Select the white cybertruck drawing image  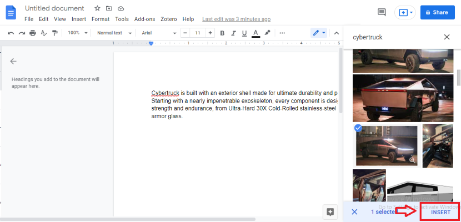[x=420, y=191]
